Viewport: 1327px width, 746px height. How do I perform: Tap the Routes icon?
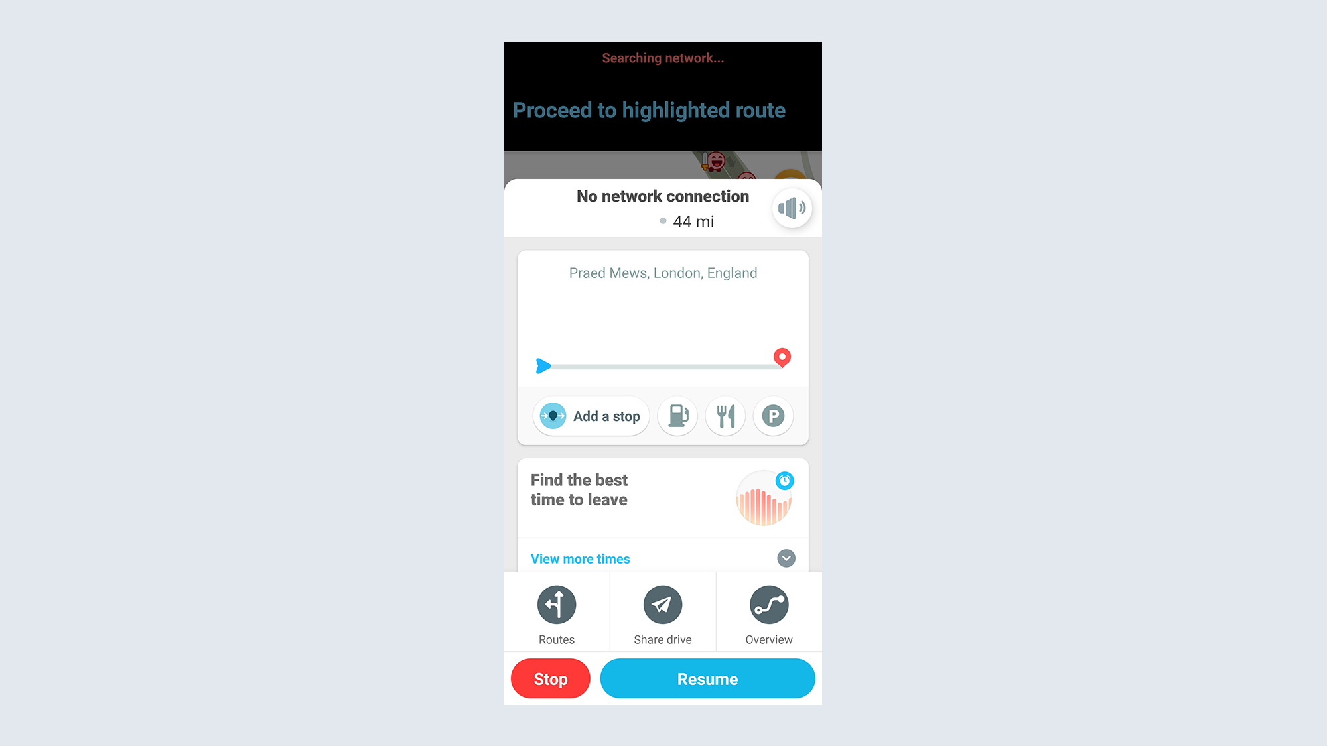[x=556, y=605]
